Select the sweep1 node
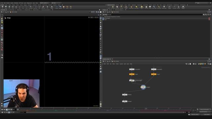 point(125,101)
